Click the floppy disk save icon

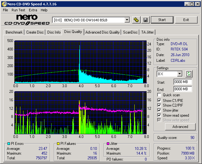tap(146, 20)
